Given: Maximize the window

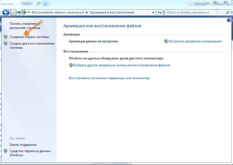Looking at the screenshot, I should tap(215, 3).
